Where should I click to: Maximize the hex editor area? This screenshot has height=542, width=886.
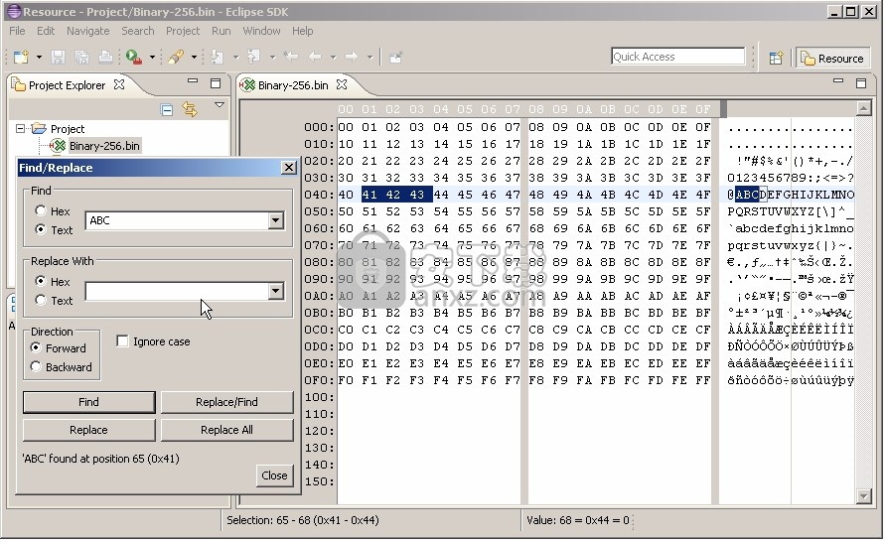point(860,84)
